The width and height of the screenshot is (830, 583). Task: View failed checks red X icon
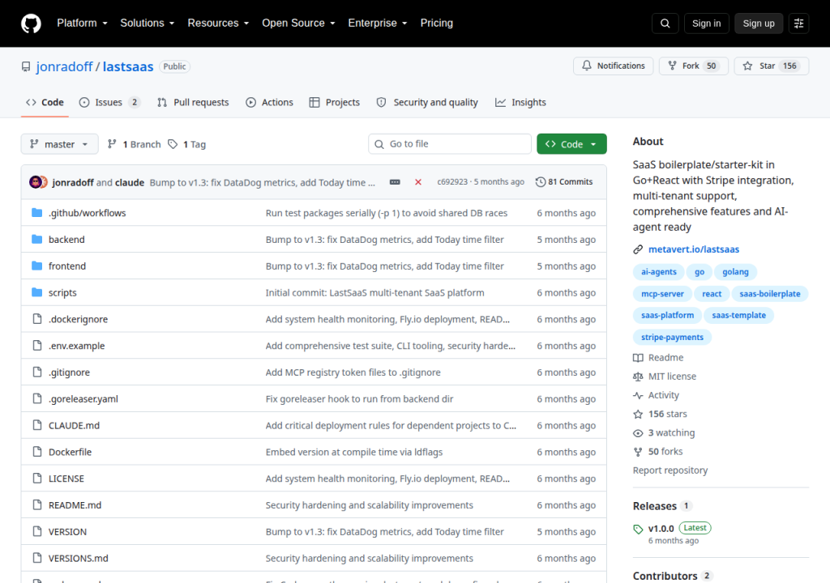pos(418,182)
